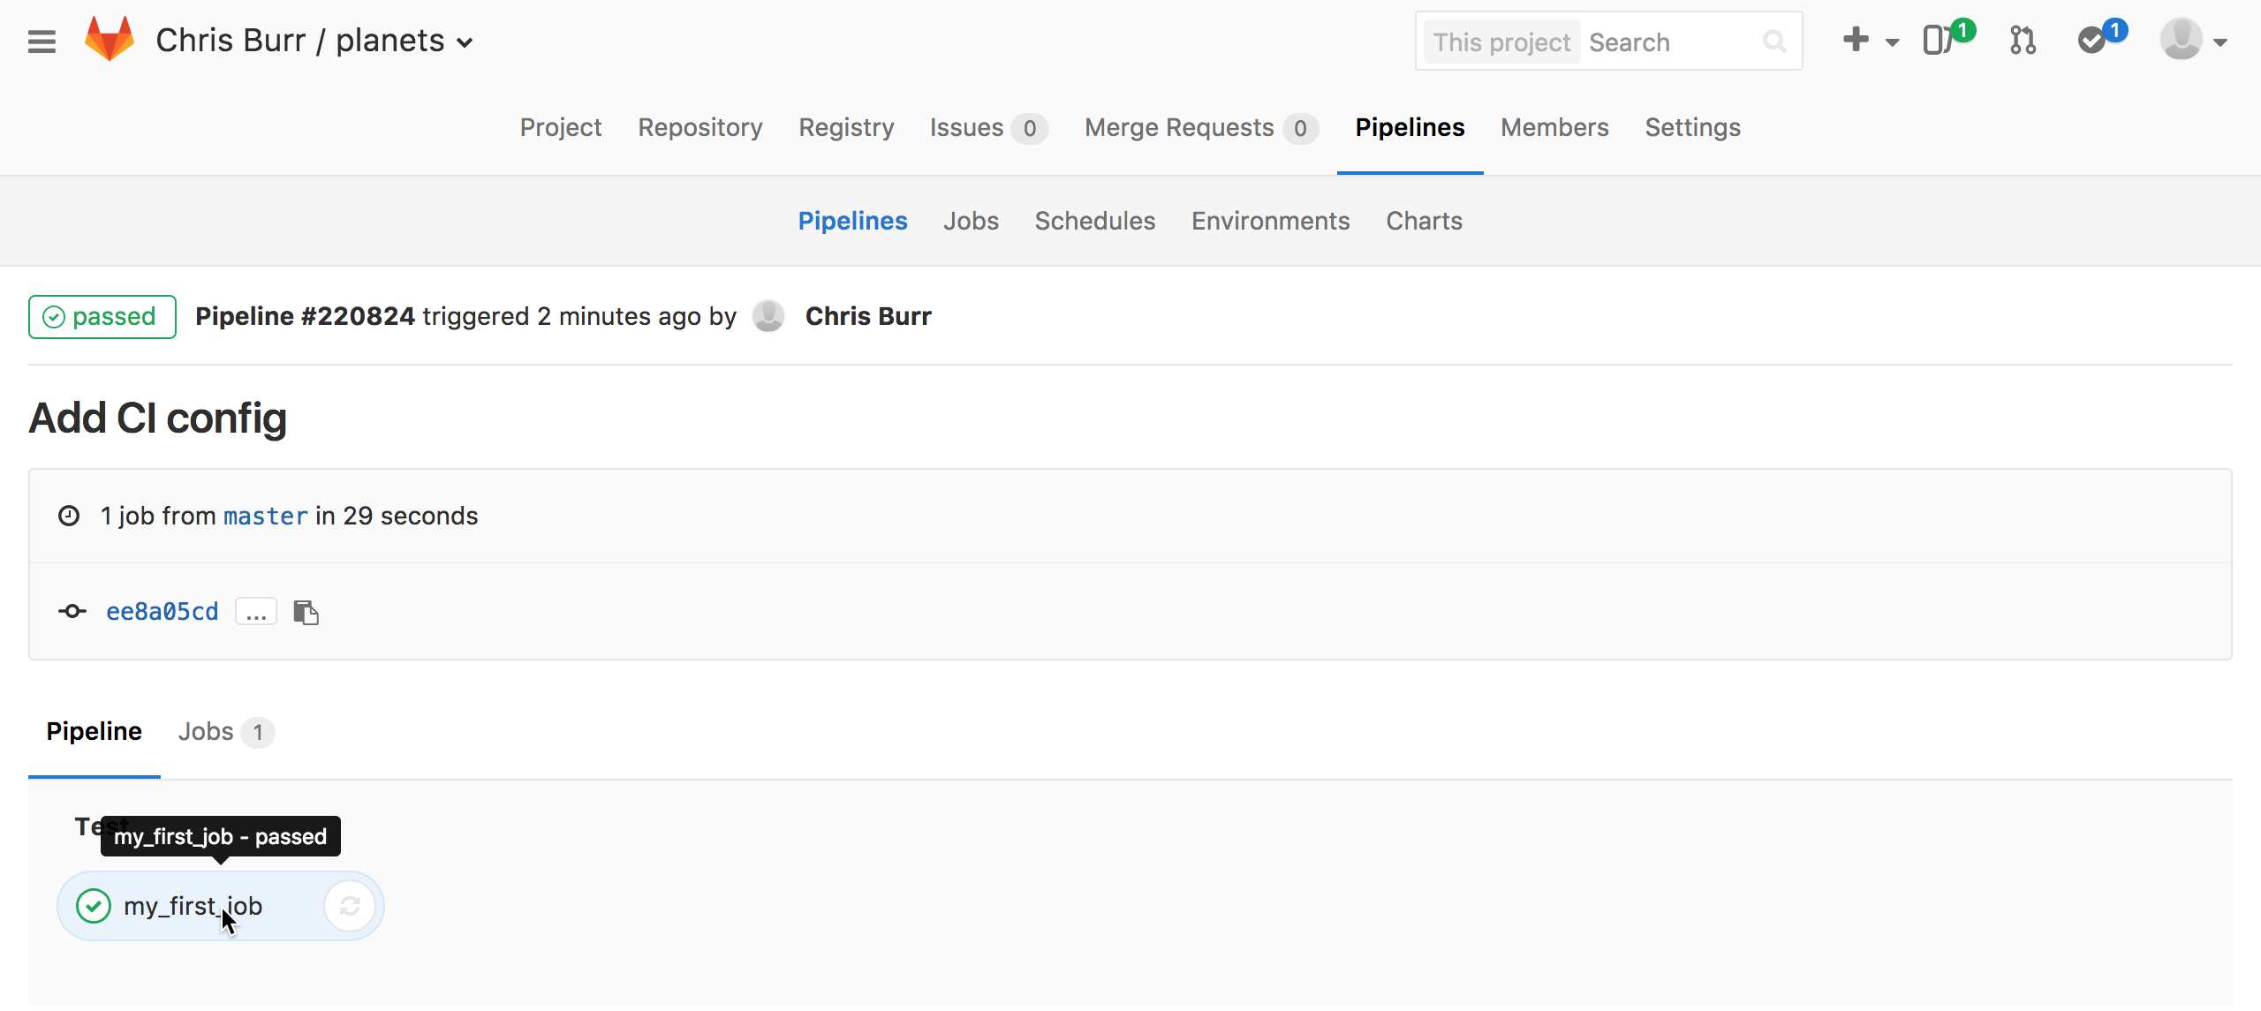Switch to the Pipelines sub-tab
The image size is (2261, 1011).
coord(851,219)
